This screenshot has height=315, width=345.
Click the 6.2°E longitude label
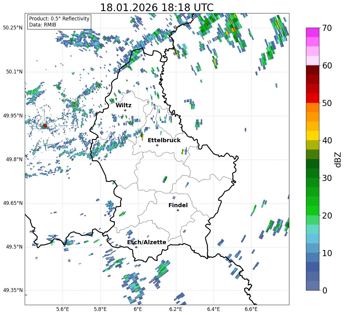176,309
